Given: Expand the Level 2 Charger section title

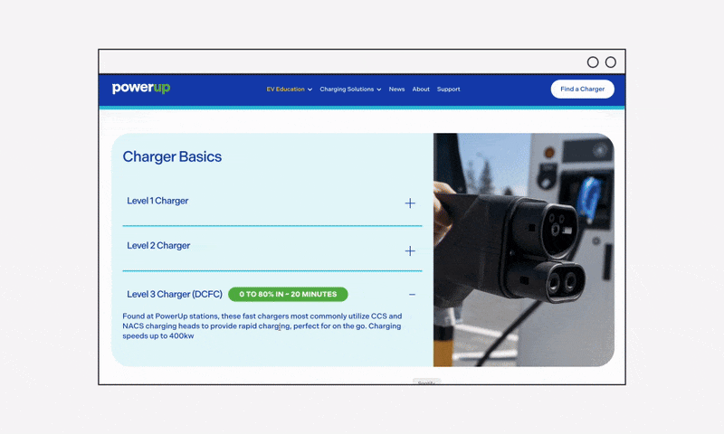Looking at the screenshot, I should pos(158,246).
